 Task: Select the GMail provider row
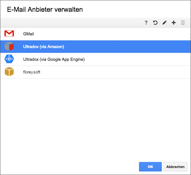tap(96, 34)
